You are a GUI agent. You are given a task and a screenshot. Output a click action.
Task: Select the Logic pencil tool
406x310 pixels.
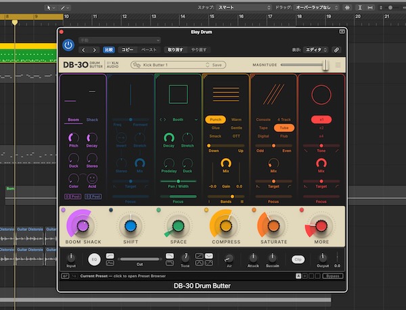tap(63, 7)
